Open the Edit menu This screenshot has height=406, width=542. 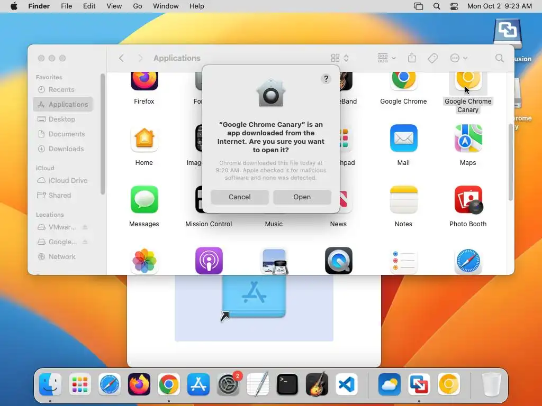point(89,6)
